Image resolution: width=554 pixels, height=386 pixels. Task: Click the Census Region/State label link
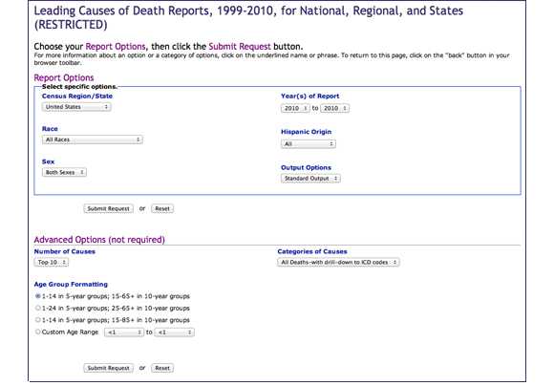tap(77, 96)
